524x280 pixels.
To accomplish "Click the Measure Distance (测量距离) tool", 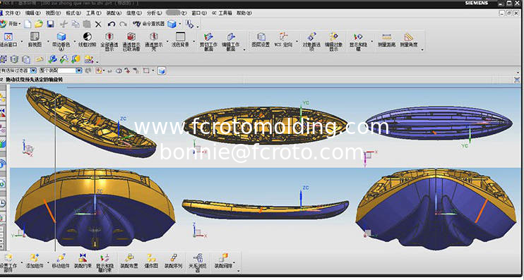I will pos(387,40).
